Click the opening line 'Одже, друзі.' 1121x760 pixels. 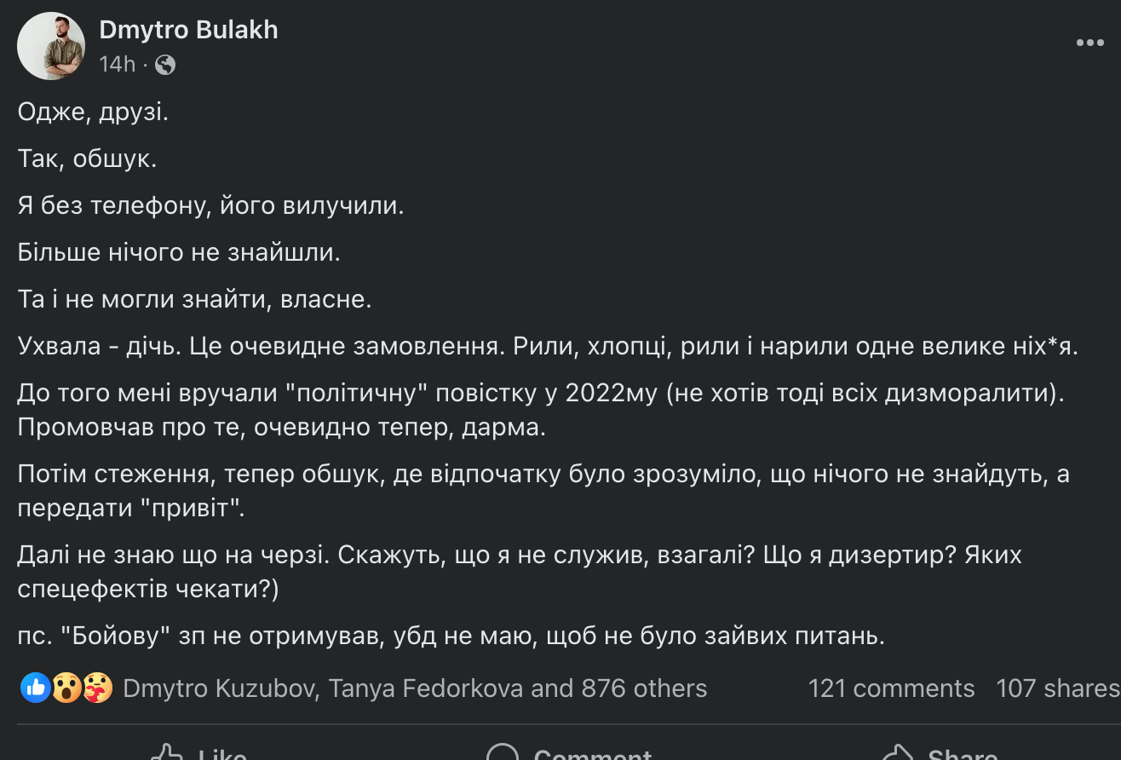[93, 112]
